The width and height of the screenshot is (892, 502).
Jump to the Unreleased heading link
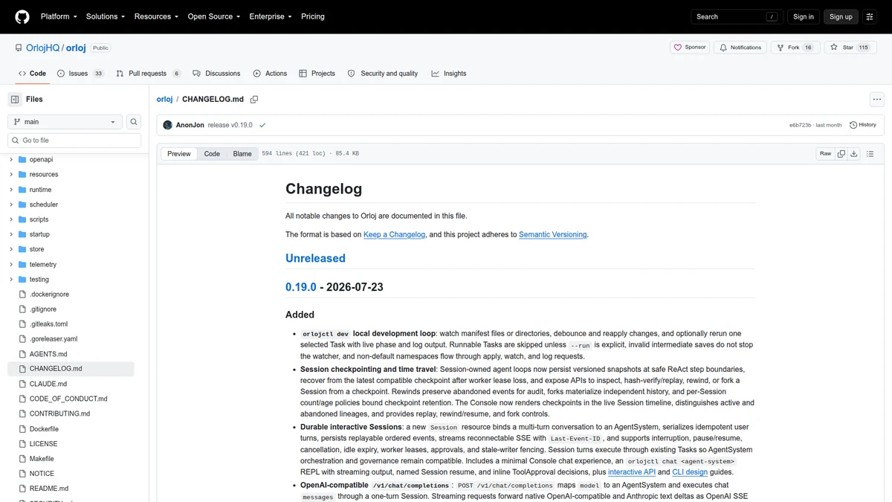[x=315, y=258]
